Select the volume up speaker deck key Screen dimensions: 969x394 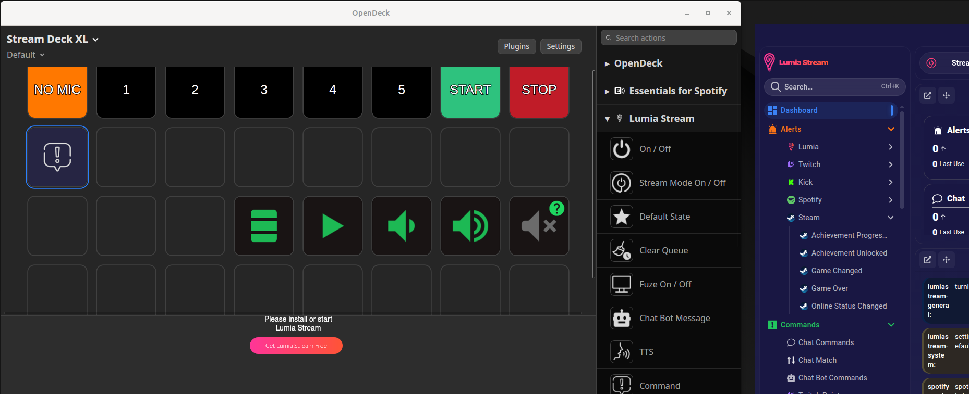pyautogui.click(x=470, y=226)
